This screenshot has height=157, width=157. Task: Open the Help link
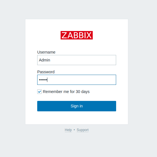click(68, 130)
